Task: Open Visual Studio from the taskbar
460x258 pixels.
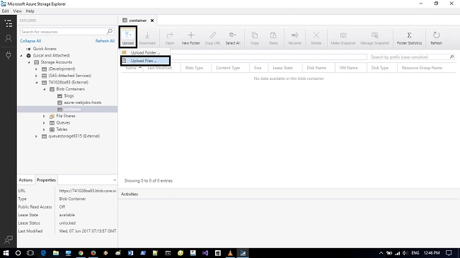Action: [x=205, y=253]
